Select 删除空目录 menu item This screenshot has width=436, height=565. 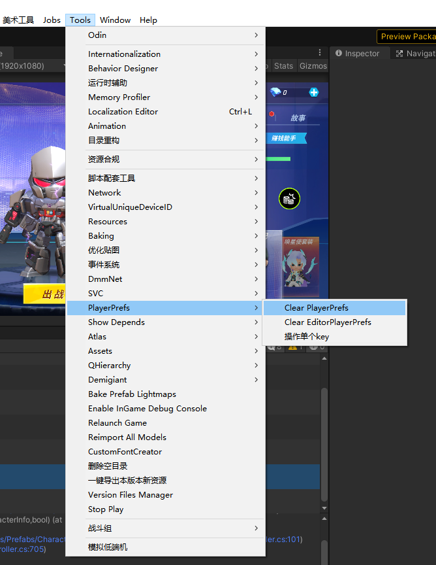[166, 467]
